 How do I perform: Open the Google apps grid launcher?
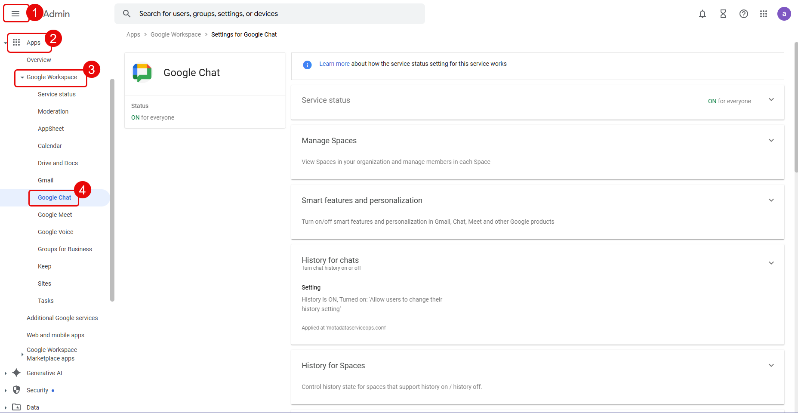[x=764, y=14]
